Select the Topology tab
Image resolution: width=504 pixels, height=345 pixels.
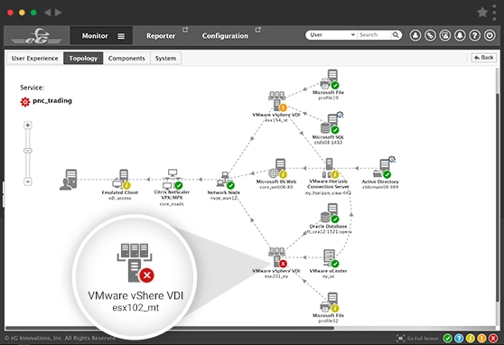tap(83, 58)
